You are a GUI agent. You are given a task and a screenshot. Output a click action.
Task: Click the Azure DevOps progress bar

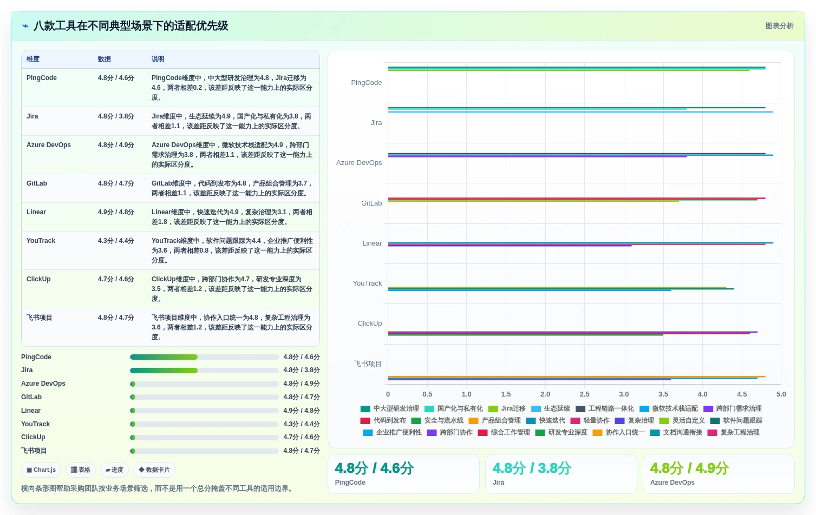coord(204,384)
